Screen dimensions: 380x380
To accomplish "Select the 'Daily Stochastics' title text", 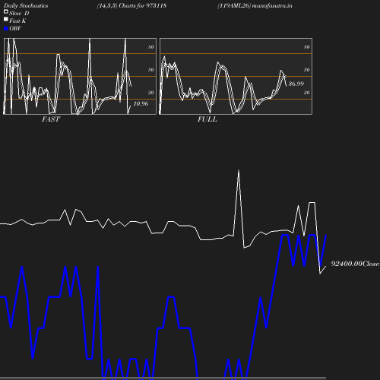I will point(26,6).
